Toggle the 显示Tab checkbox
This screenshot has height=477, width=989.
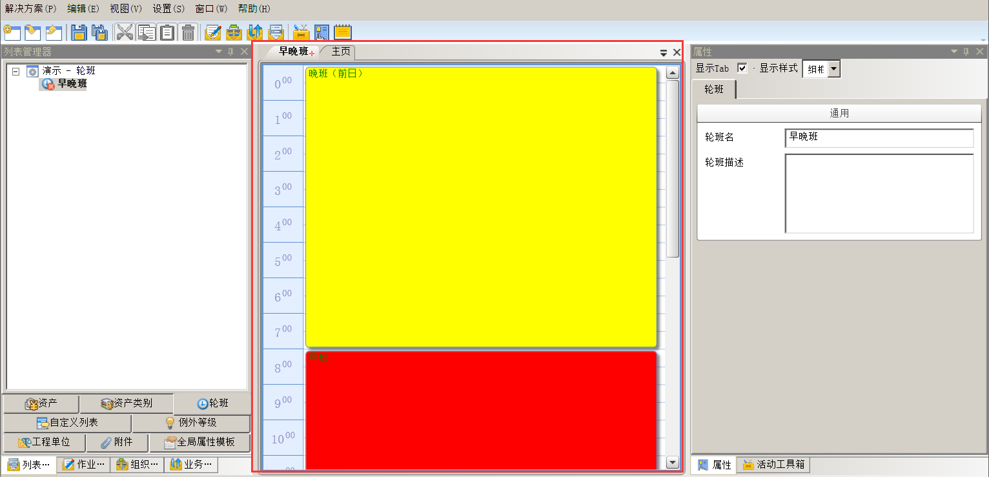click(x=742, y=68)
